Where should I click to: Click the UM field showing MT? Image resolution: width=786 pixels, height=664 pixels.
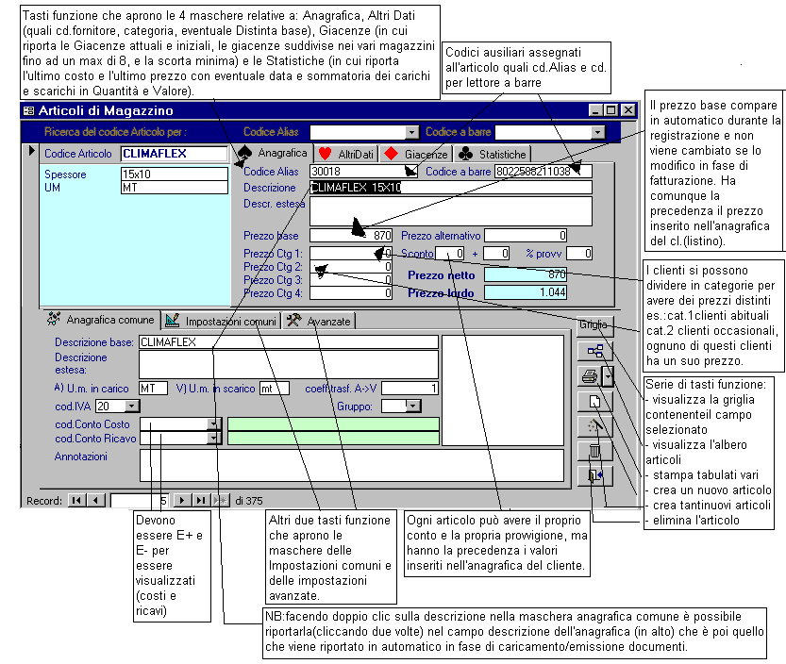point(175,188)
